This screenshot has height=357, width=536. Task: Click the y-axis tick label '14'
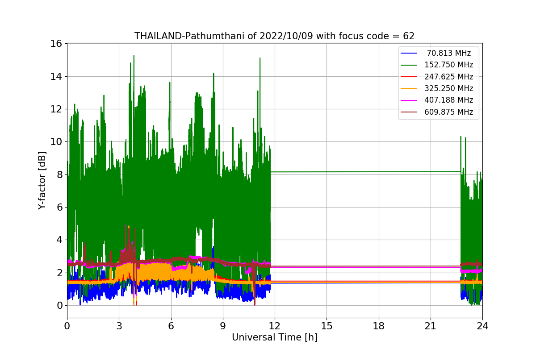click(x=56, y=76)
